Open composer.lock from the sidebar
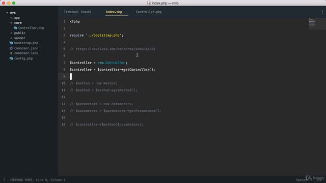The width and height of the screenshot is (326, 183). click(x=26, y=53)
